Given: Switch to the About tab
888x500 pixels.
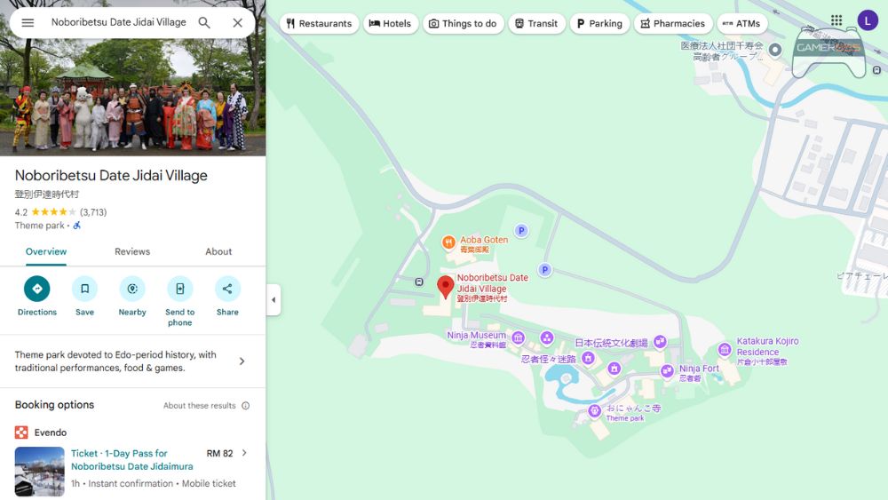Looking at the screenshot, I should 218,252.
